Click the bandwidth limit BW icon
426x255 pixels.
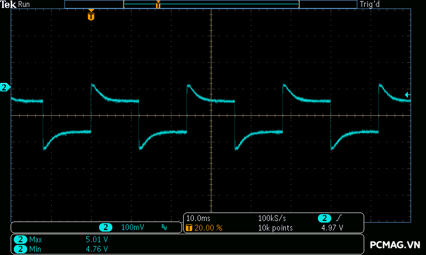pyautogui.click(x=164, y=227)
